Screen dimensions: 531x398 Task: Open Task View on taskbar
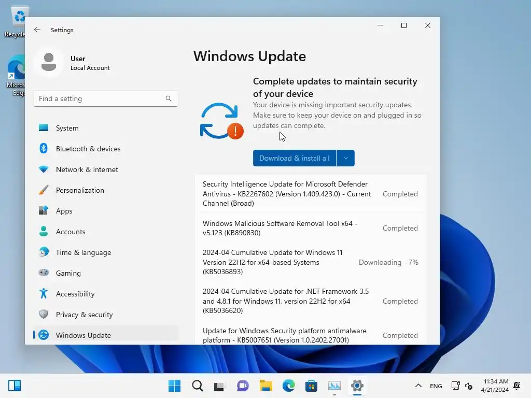coord(219,386)
